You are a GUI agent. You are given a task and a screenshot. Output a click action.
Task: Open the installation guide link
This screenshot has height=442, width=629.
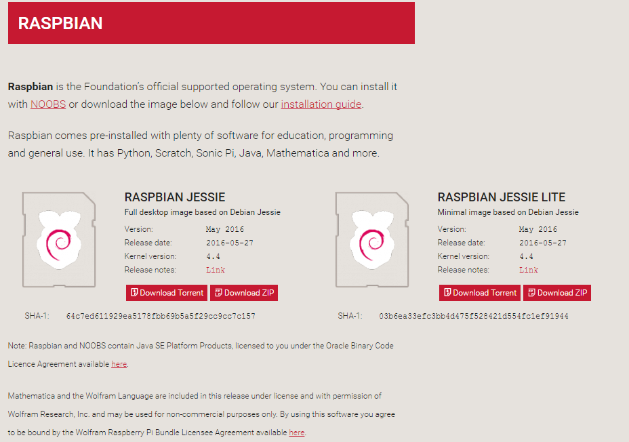[x=321, y=104]
